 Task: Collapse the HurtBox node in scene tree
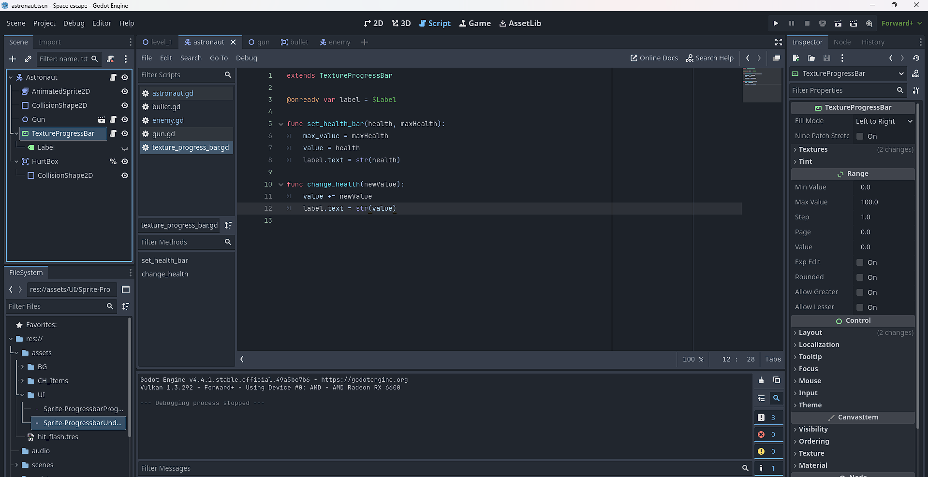pyautogui.click(x=16, y=161)
